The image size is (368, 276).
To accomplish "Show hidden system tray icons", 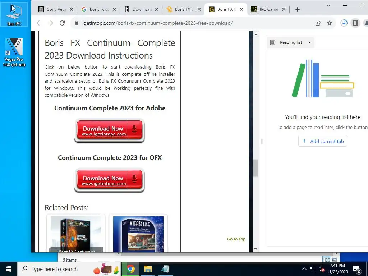I will tap(304, 269).
